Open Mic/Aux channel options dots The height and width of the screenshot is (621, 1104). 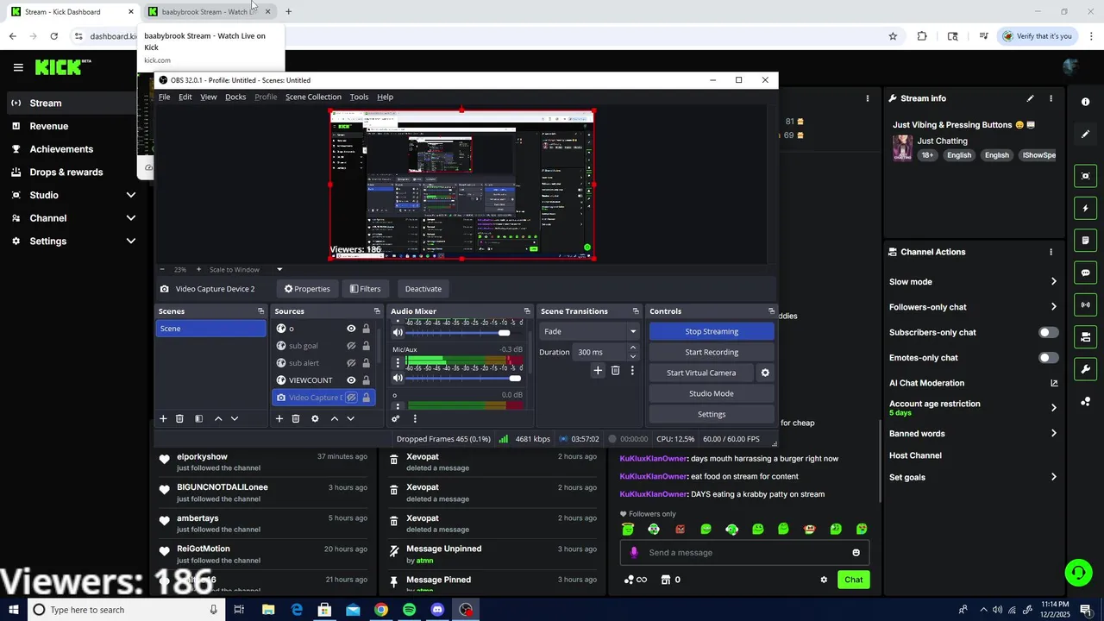coord(398,363)
